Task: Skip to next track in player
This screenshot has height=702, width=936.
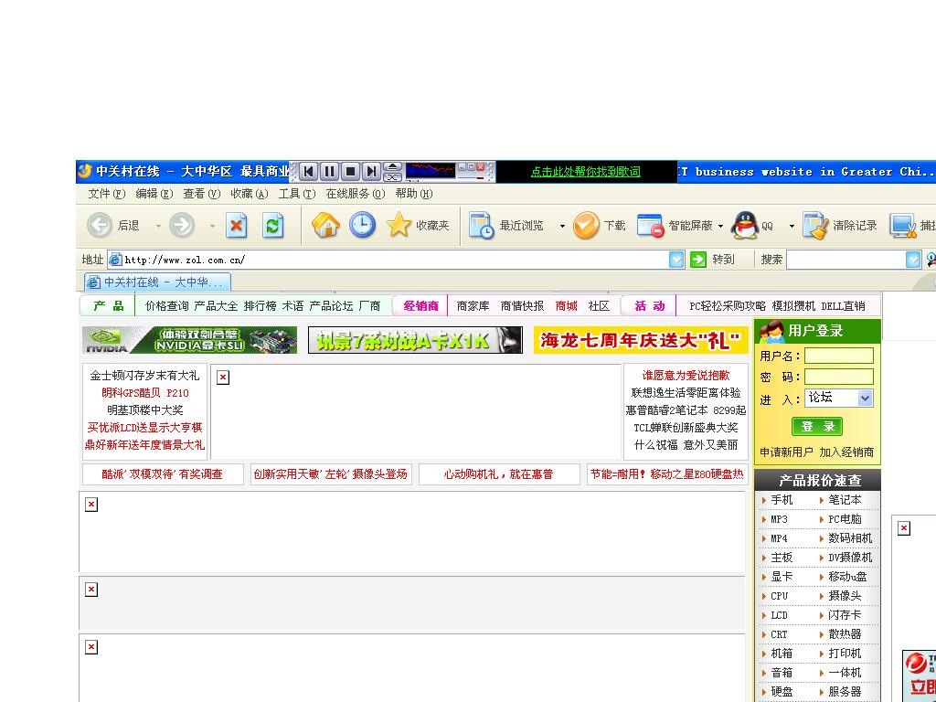Action: 371,171
